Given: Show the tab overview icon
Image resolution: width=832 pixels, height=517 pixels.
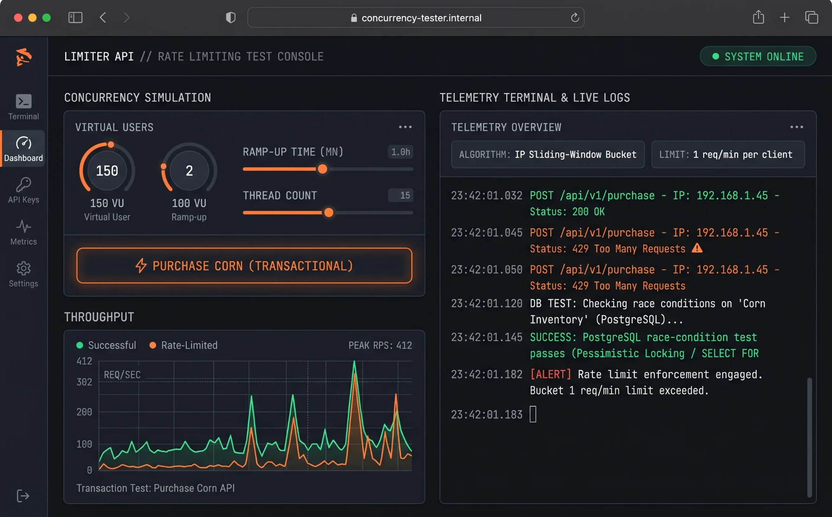Looking at the screenshot, I should point(811,18).
